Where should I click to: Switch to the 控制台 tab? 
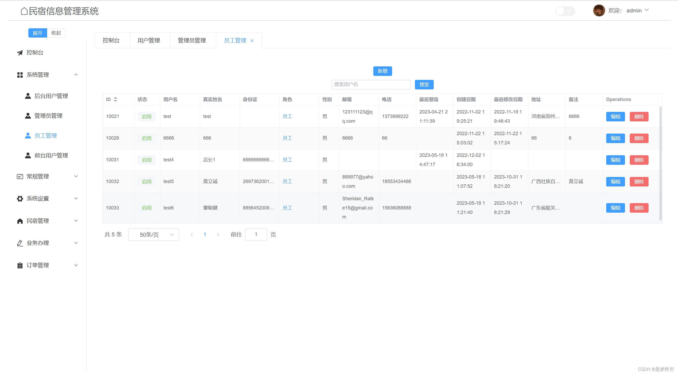click(x=112, y=40)
